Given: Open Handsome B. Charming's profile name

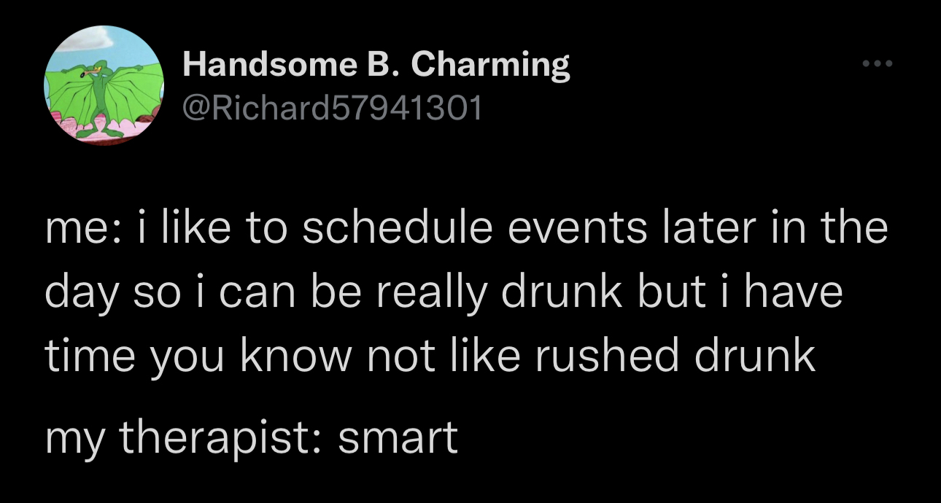Looking at the screenshot, I should coord(376,66).
